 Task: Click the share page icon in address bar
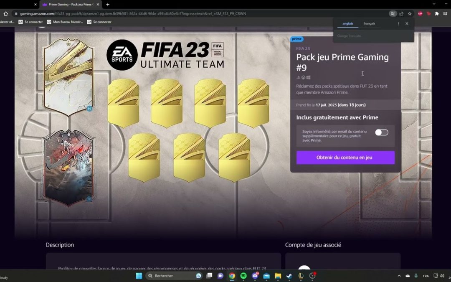(x=401, y=13)
